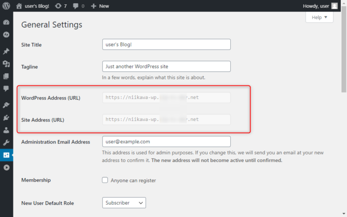
Task: Open Plugins via the plug icon
Action: click(x=6, y=118)
